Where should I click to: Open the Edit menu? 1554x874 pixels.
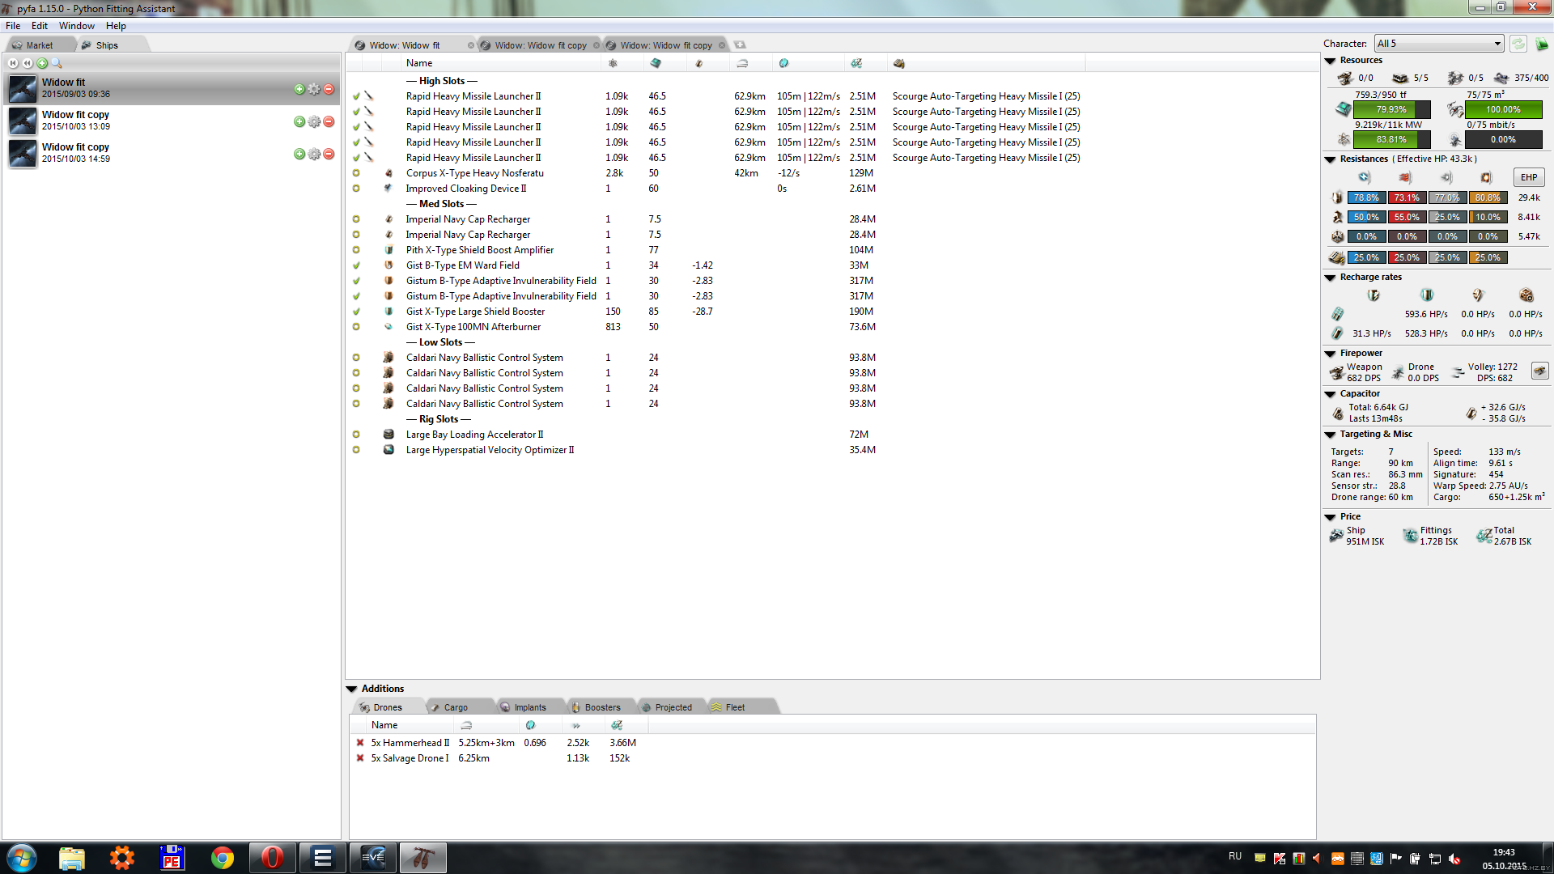coord(40,26)
